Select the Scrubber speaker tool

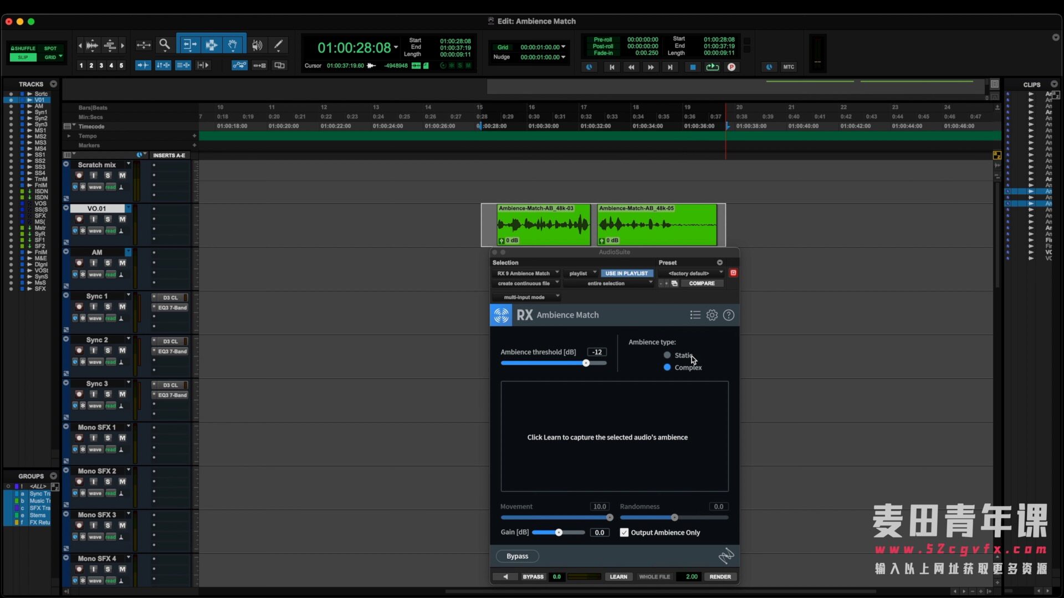257,45
